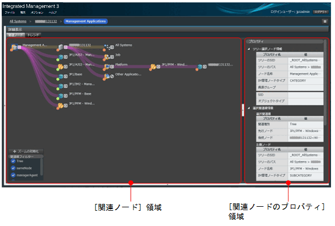
Task: Expand the 131132... node linked to JP1/PFM
Action: pyautogui.click(x=204, y=67)
